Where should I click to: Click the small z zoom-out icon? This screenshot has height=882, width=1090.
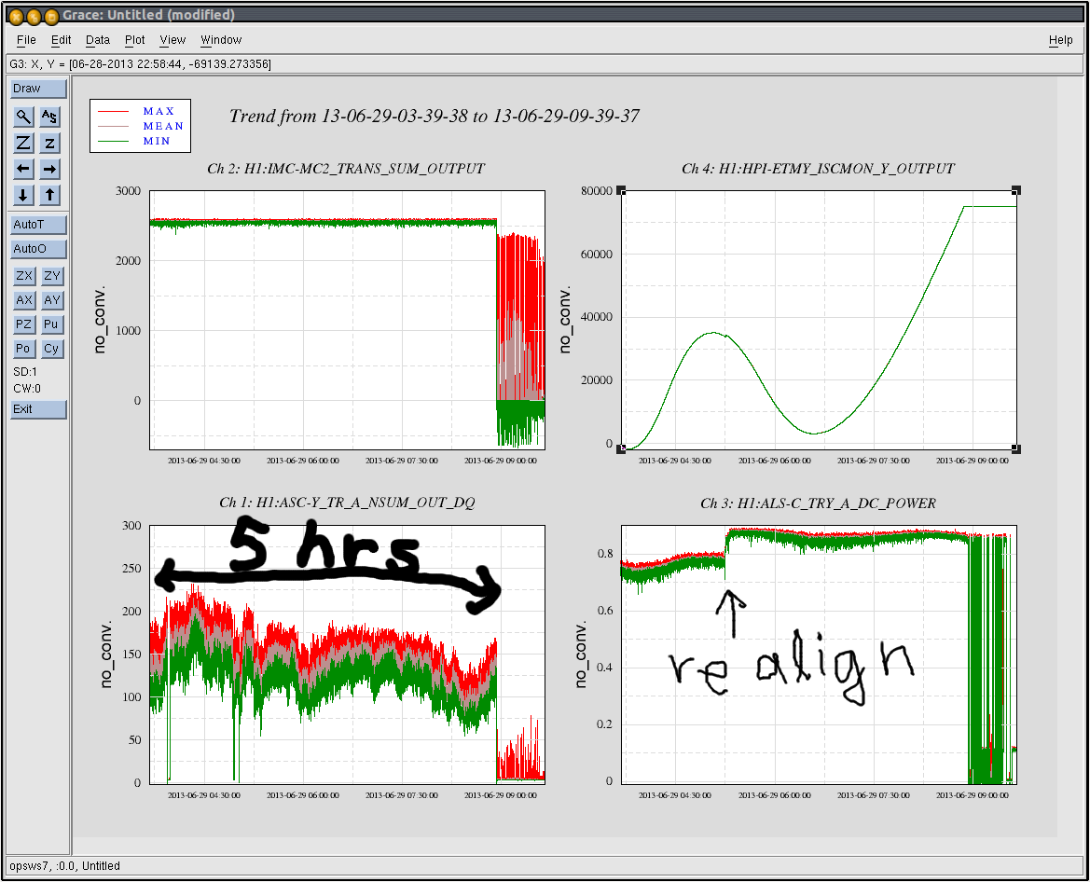pyautogui.click(x=50, y=143)
